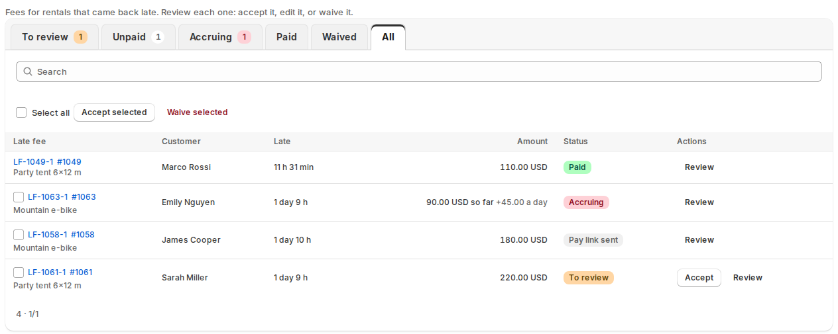838x334 pixels.
Task: Click customer name Marco Rossi
Action: 186,167
